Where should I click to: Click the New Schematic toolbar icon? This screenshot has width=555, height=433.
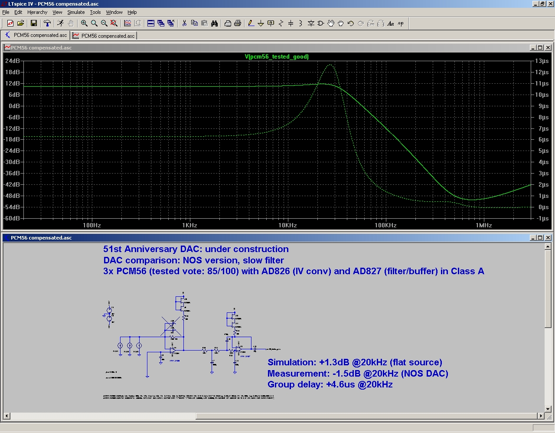click(x=10, y=23)
